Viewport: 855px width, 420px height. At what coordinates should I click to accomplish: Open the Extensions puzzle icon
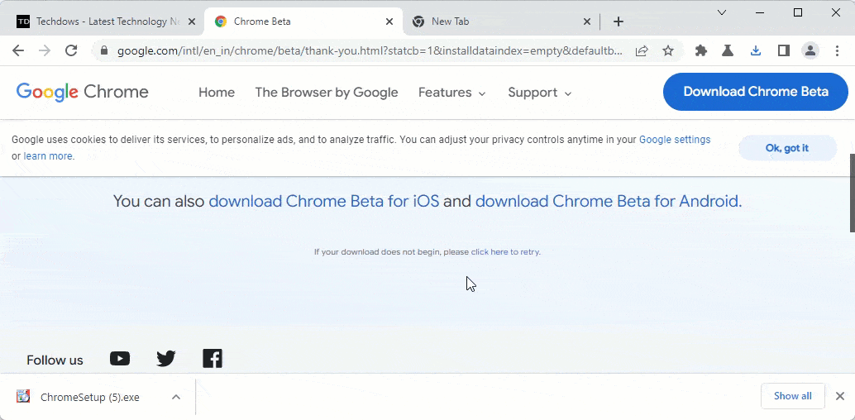point(701,50)
